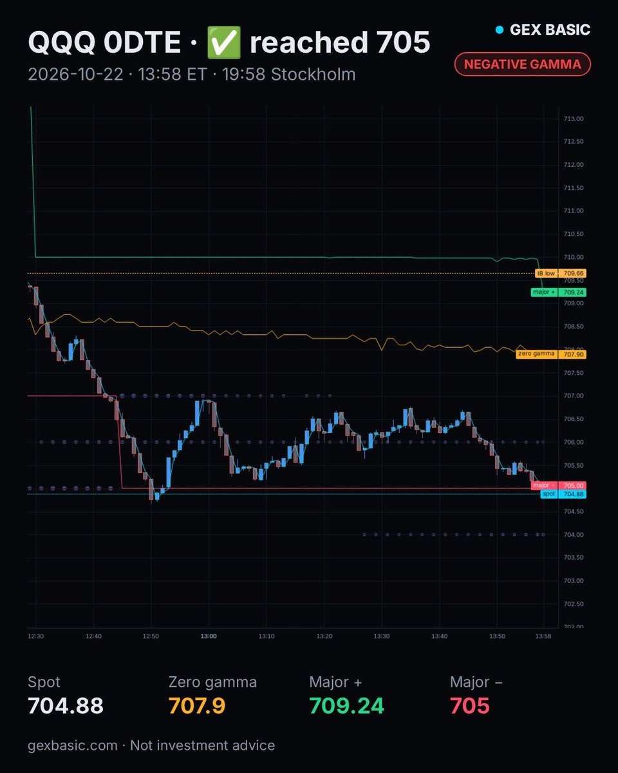Click the Spot value 704.88 in the summary

[66, 706]
